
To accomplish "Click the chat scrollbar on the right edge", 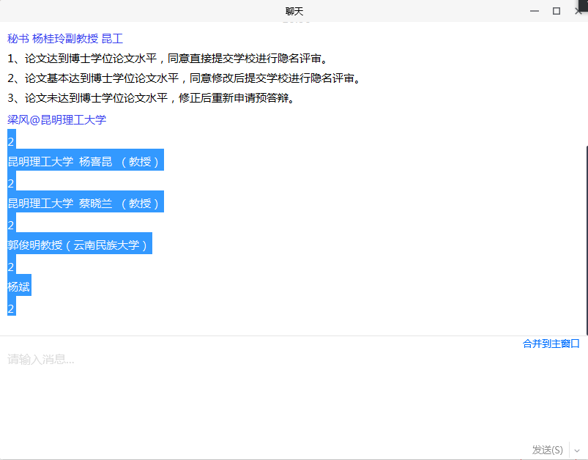I will (x=587, y=240).
